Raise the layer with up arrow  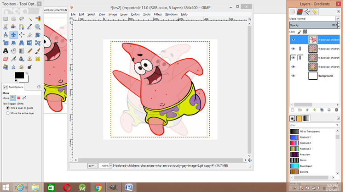307,110
